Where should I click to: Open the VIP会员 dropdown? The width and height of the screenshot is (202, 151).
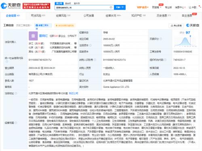(x=143, y=7)
